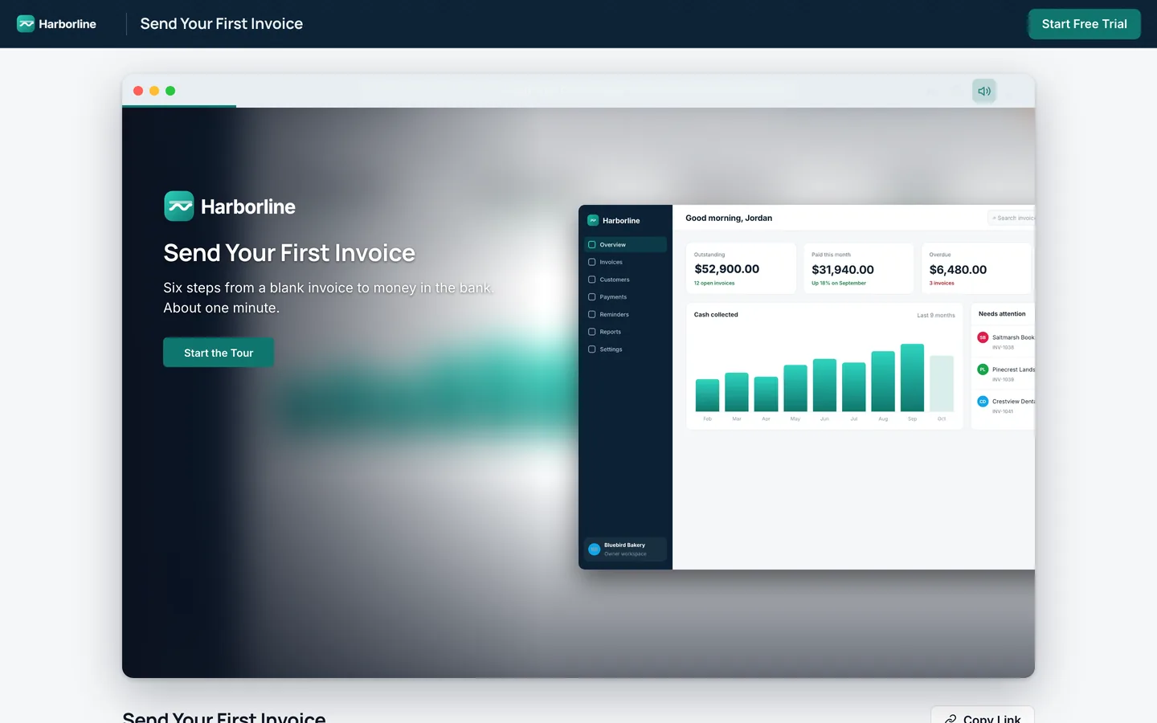
Task: Select the Outstanding $52,900.00 card
Action: 741,268
